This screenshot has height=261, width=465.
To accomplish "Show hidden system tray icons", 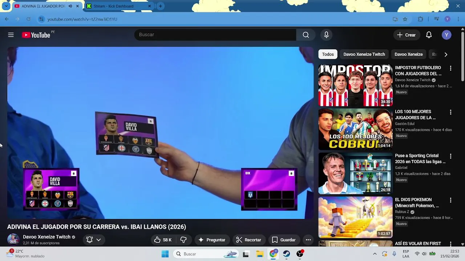I will click(x=375, y=254).
